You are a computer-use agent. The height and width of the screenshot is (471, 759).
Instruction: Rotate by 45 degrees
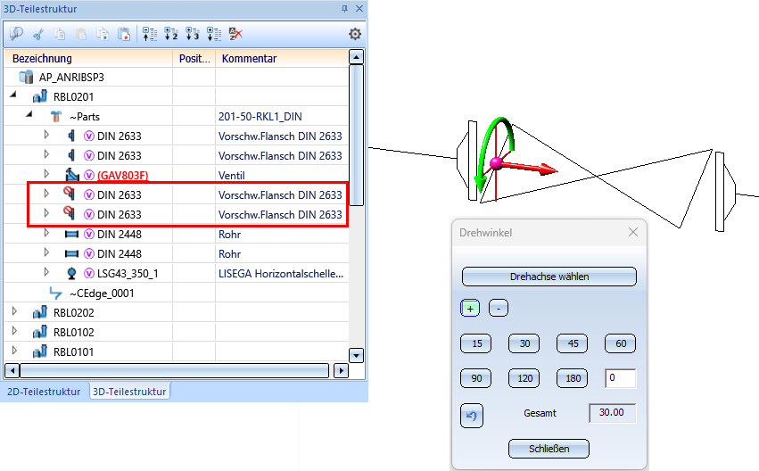[573, 343]
